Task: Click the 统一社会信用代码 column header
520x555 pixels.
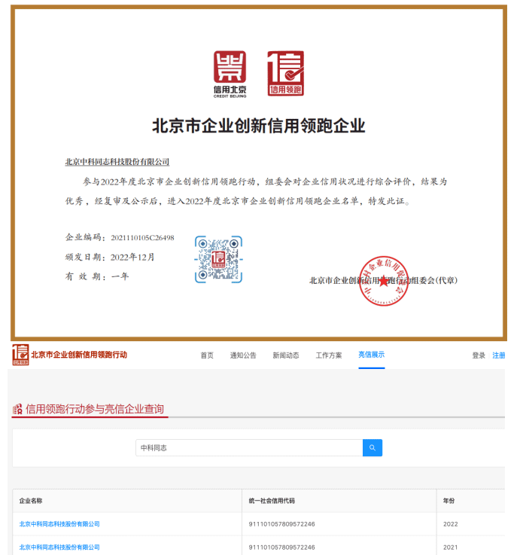Action: coord(272,501)
